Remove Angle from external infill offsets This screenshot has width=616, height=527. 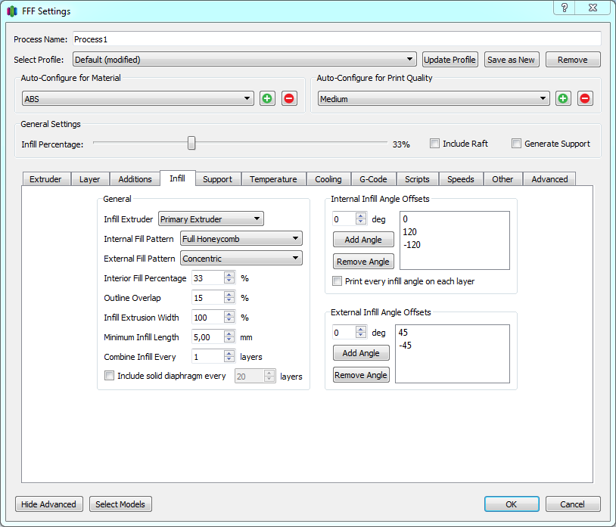361,375
